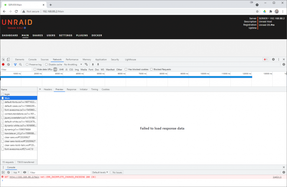
Task: Click the red error count badge
Action: tap(265, 59)
